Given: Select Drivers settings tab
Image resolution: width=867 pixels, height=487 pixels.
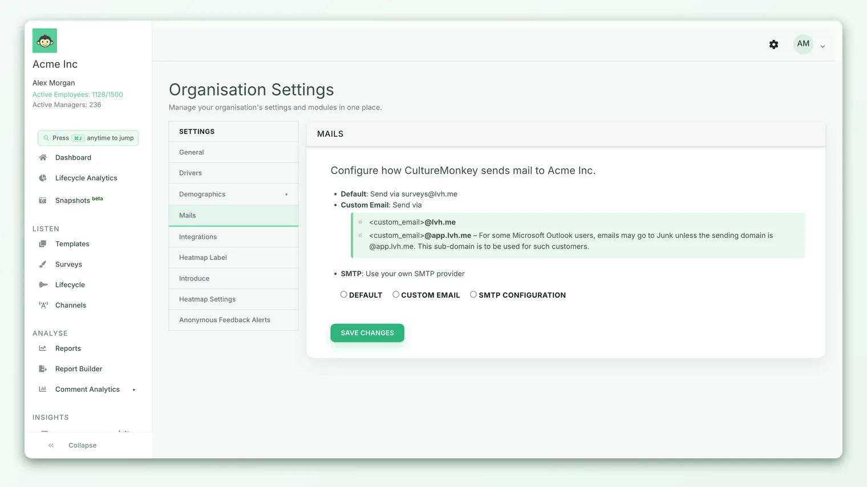Looking at the screenshot, I should (x=233, y=173).
